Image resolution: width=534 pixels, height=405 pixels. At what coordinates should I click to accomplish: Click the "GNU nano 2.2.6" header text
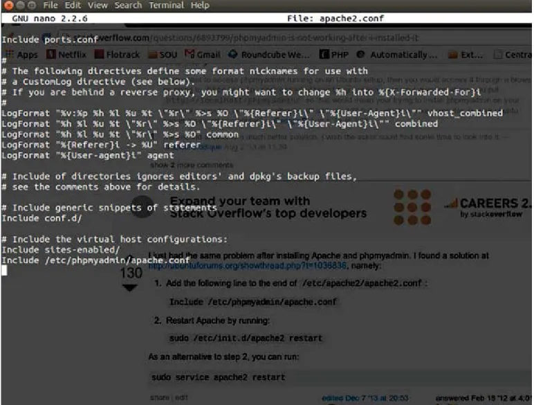[x=50, y=18]
